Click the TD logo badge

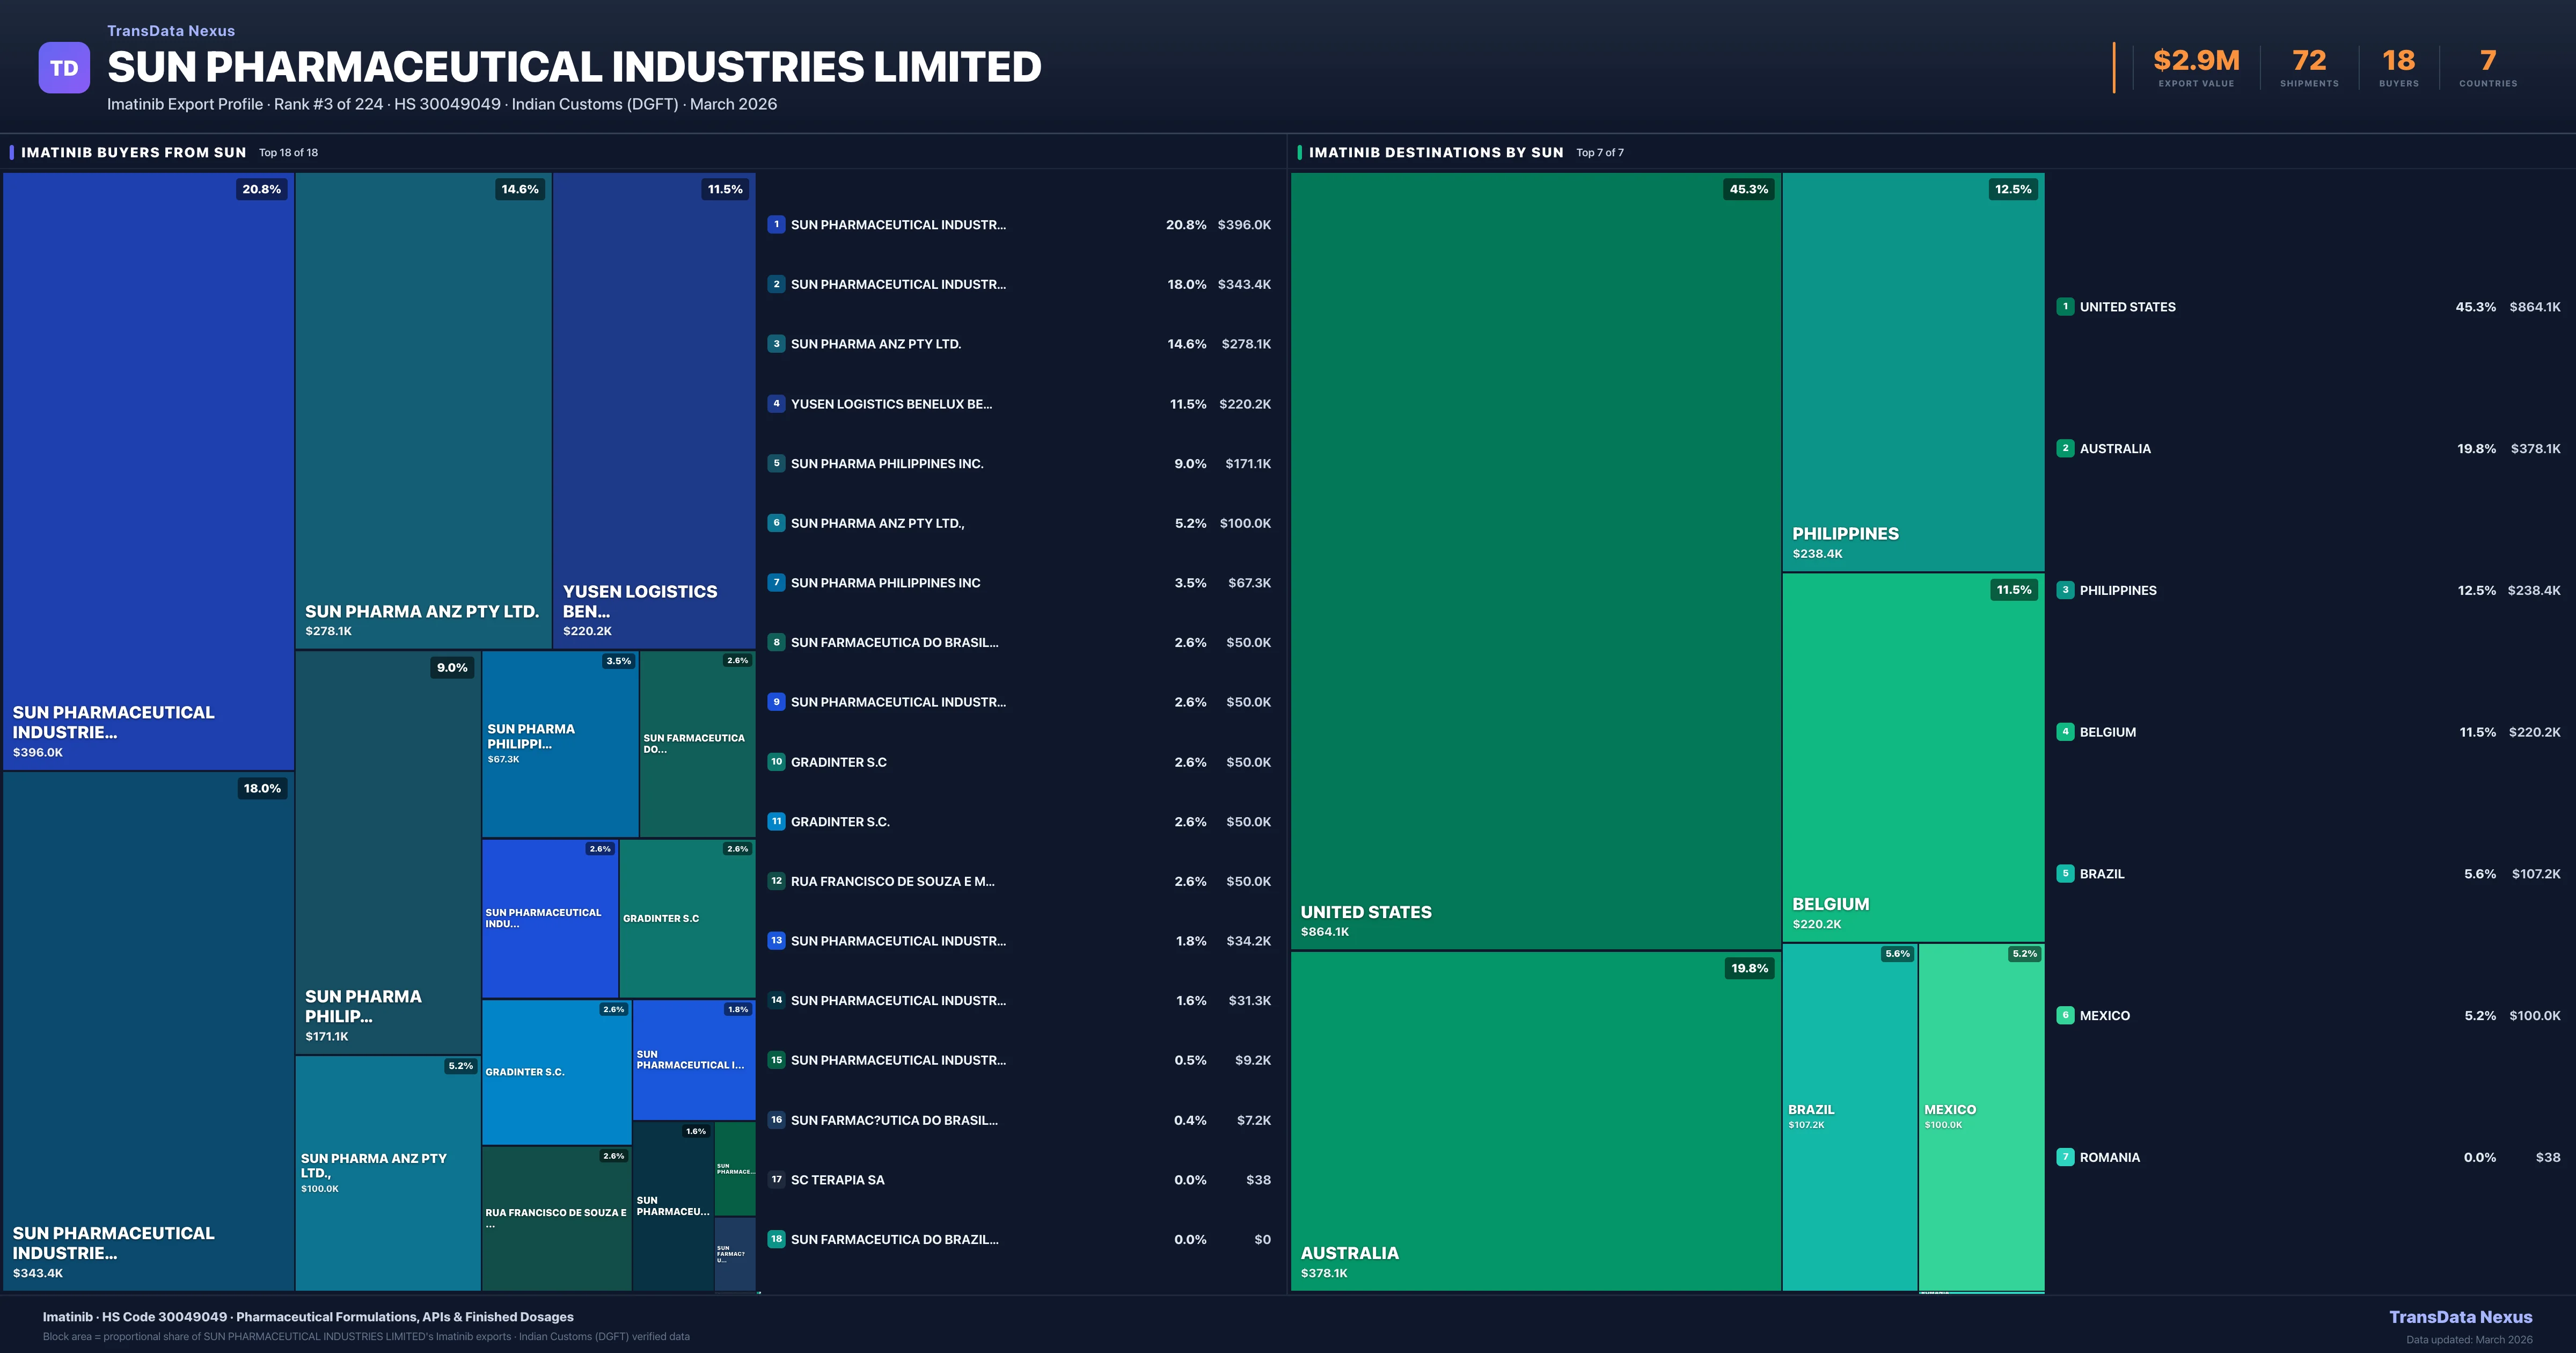tap(64, 67)
